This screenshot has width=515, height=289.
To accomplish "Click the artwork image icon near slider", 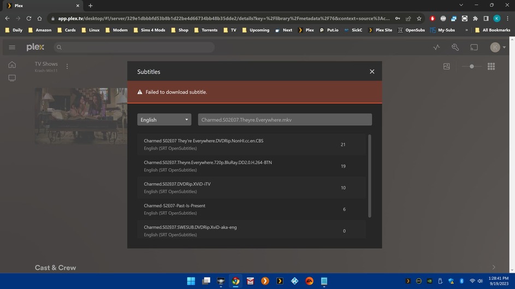I will coord(447,67).
